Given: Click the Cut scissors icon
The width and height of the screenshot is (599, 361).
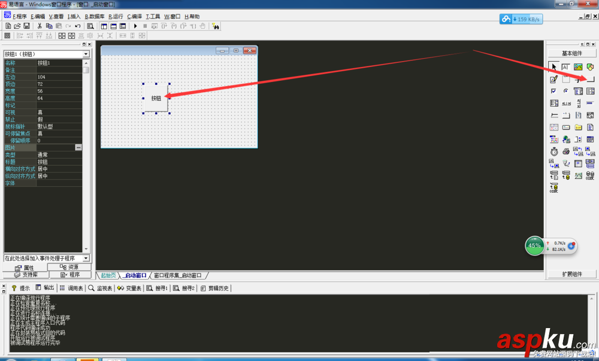Looking at the screenshot, I should pyautogui.click(x=40, y=26).
